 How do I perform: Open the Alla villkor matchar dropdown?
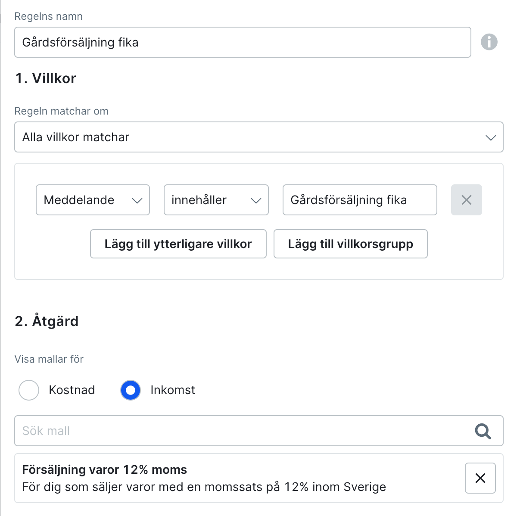pos(258,137)
